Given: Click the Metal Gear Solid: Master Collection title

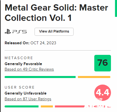Looking at the screenshot, I should [56, 13].
